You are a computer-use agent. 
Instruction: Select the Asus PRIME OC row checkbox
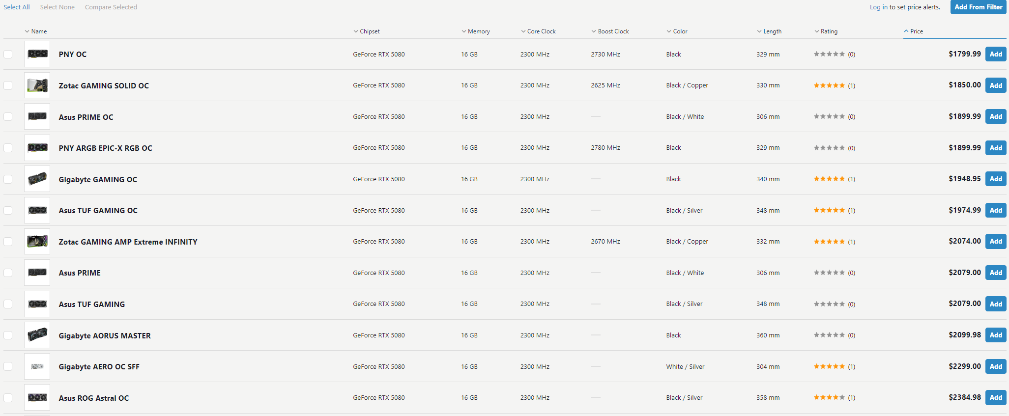pyautogui.click(x=8, y=117)
